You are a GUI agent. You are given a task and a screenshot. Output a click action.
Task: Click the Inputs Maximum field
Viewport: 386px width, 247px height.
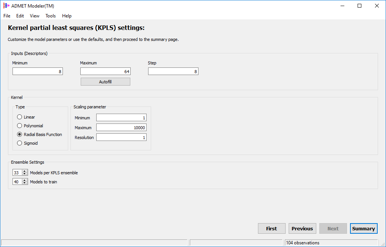[105, 72]
